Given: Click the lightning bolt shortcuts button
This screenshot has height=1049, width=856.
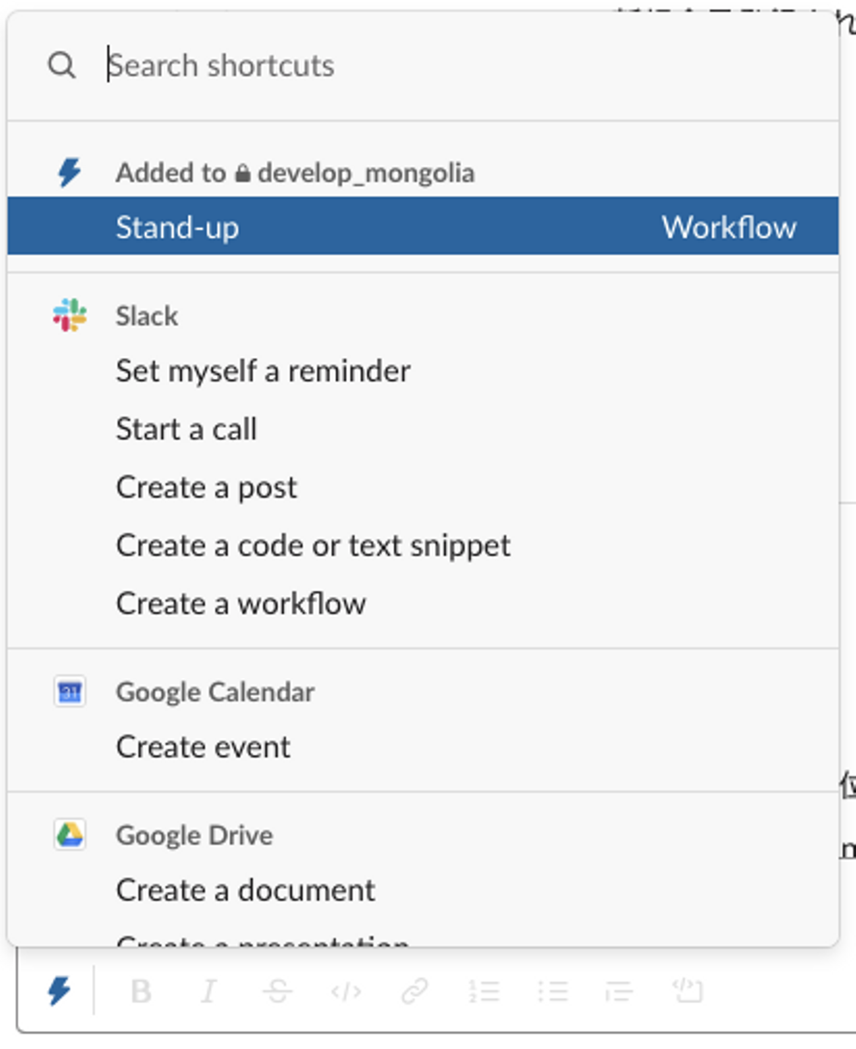Looking at the screenshot, I should coord(59,991).
